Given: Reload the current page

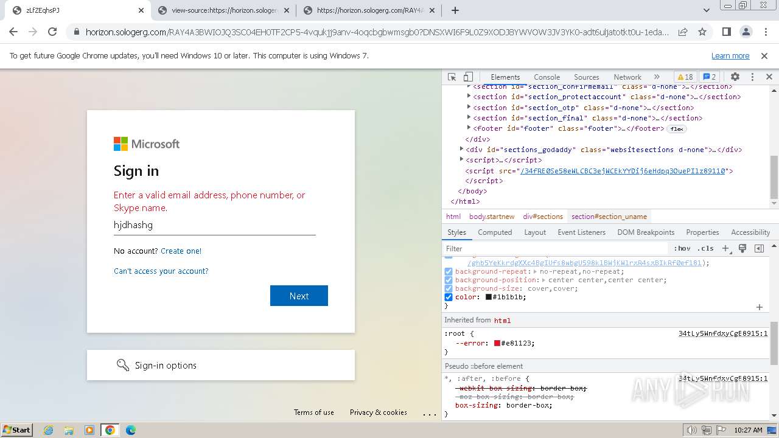Looking at the screenshot, I should click(52, 32).
